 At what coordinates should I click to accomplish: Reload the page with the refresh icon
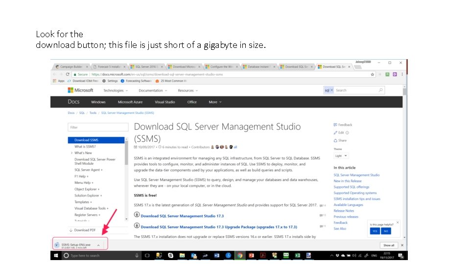tap(68, 74)
